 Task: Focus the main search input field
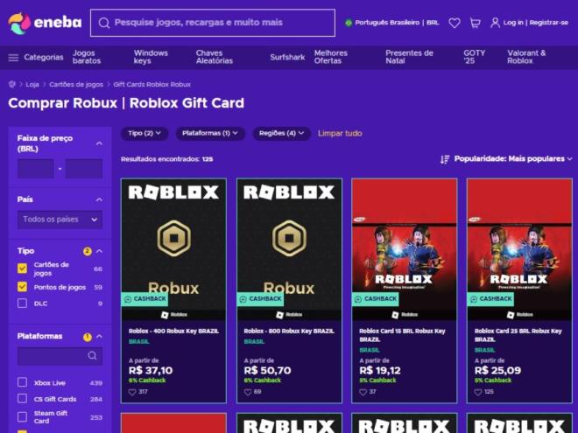tap(213, 23)
